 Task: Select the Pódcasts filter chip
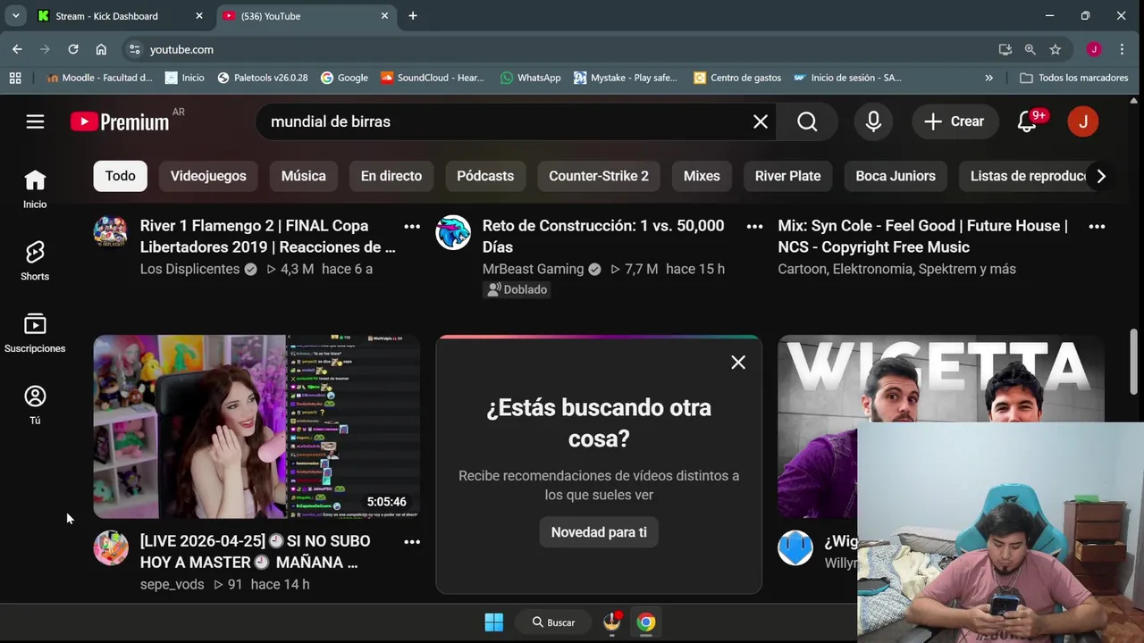(485, 176)
